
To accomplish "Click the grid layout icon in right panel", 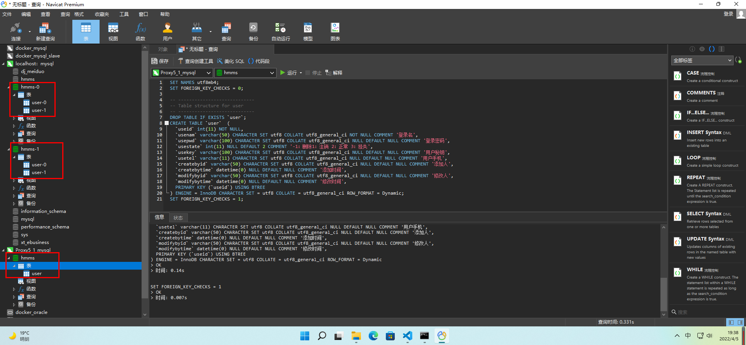I will tap(721, 49).
